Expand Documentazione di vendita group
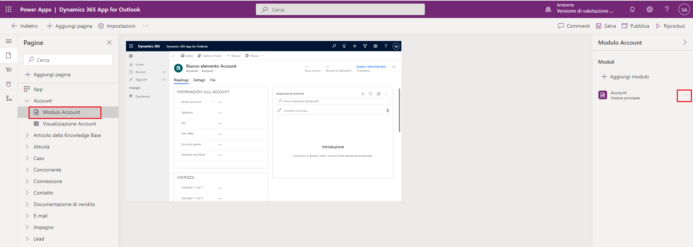The image size is (693, 247). click(x=27, y=204)
